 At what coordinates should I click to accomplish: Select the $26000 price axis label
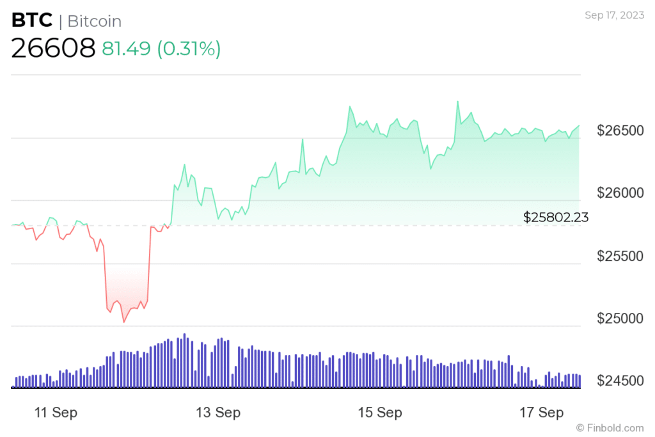point(620,193)
